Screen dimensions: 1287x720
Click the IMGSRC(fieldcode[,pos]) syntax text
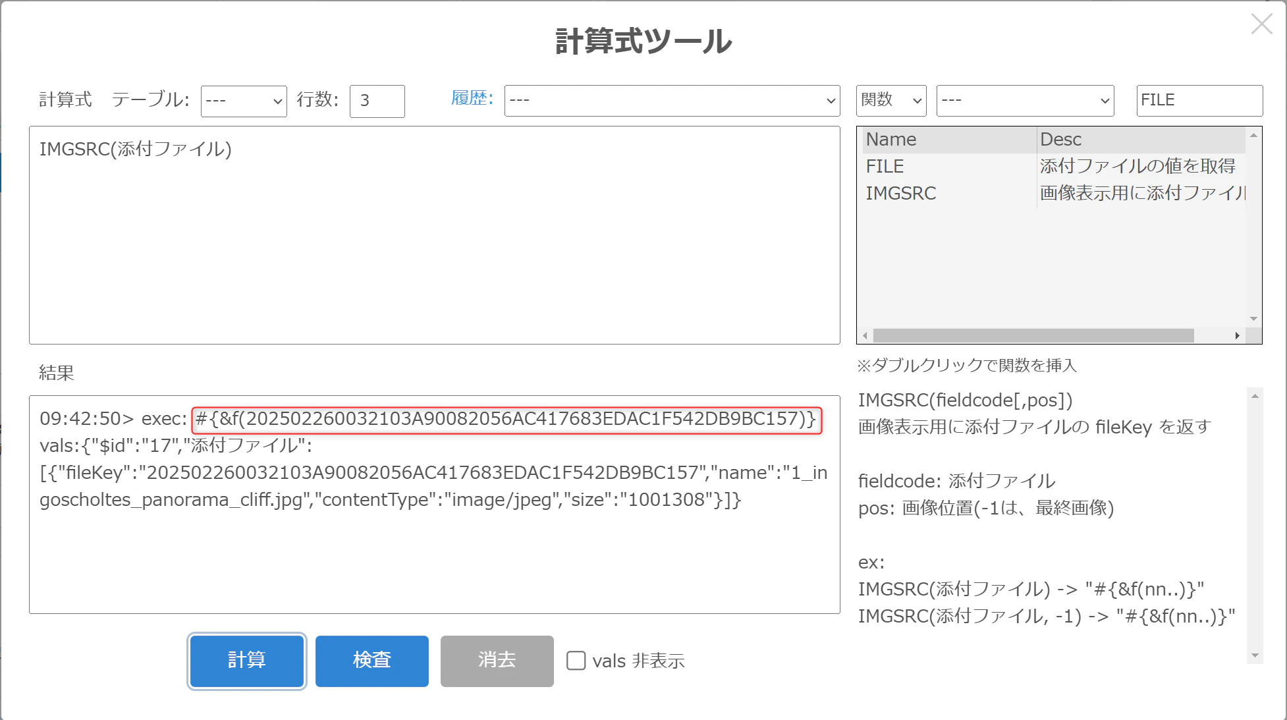tap(966, 401)
